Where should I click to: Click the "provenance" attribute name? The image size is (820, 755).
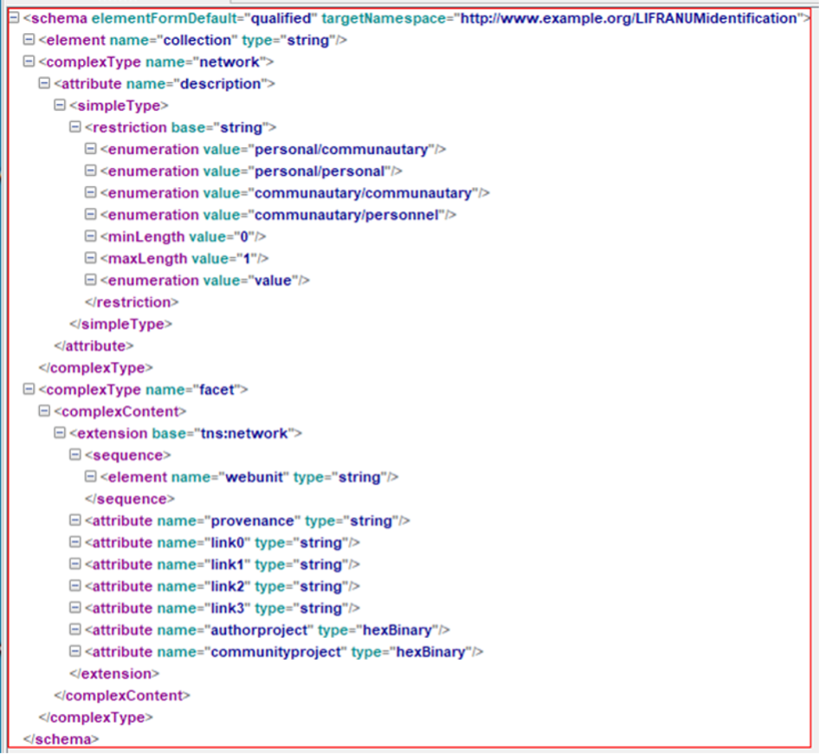click(x=253, y=521)
